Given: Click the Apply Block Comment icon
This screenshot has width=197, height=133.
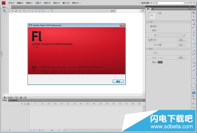Looking at the screenshot, I should pyautogui.click(x=40, y=10).
